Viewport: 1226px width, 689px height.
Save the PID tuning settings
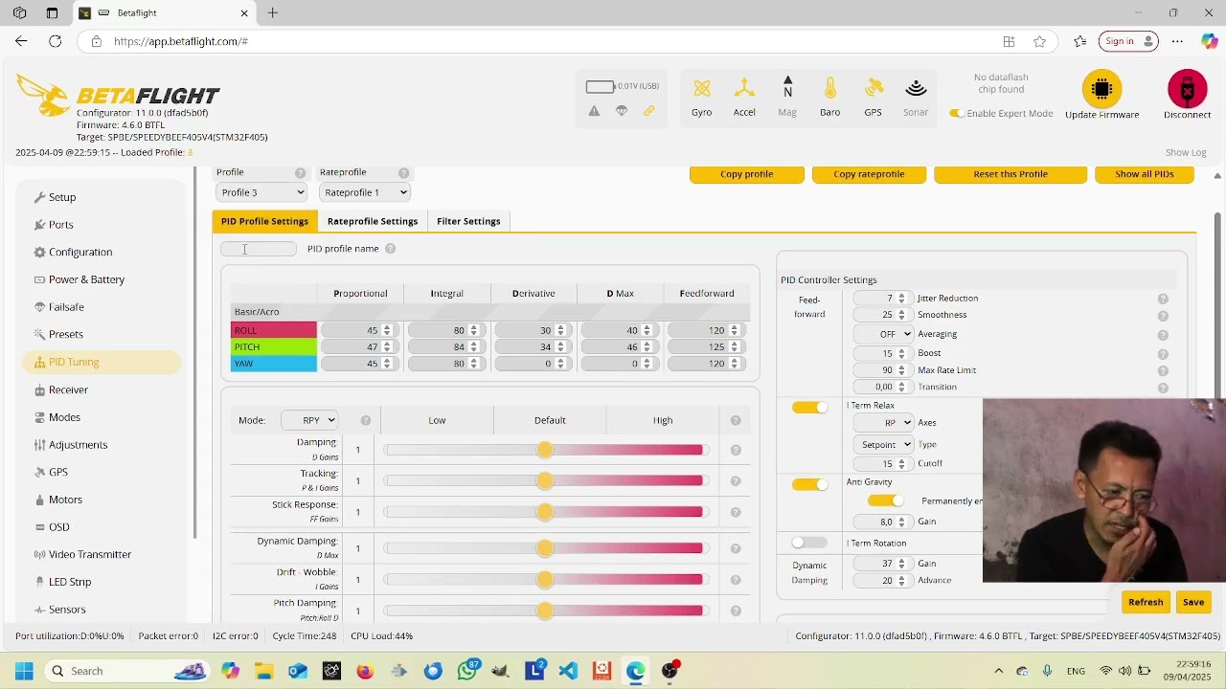[x=1193, y=602]
